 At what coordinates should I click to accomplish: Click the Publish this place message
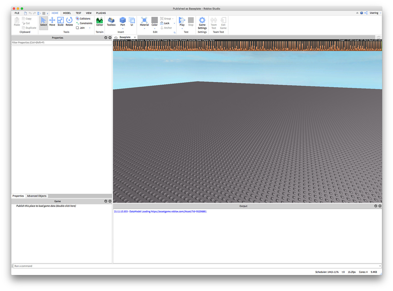46,206
